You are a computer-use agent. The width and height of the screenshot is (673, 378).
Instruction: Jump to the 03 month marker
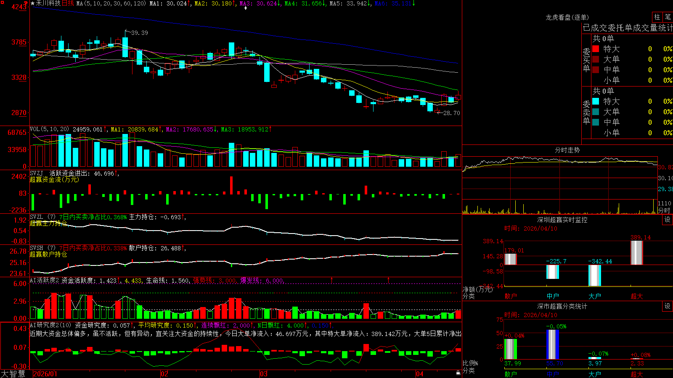(264, 374)
